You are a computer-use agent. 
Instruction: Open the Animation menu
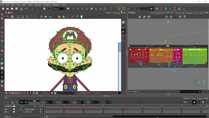tap(47, 5)
